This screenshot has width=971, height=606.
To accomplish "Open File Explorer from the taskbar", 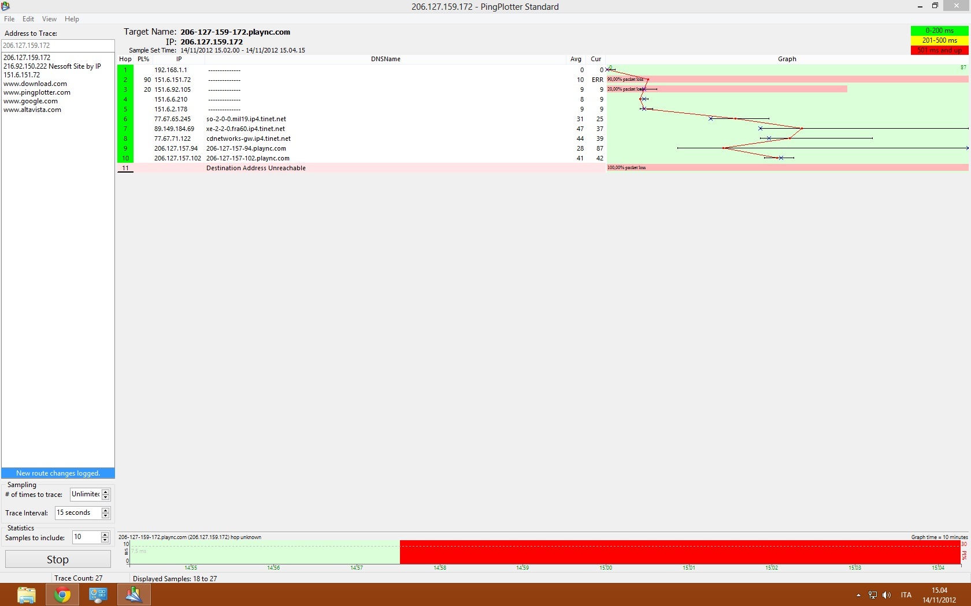I will [x=27, y=594].
